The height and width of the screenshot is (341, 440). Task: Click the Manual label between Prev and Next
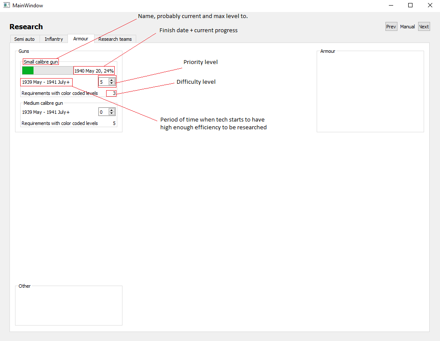coord(407,27)
